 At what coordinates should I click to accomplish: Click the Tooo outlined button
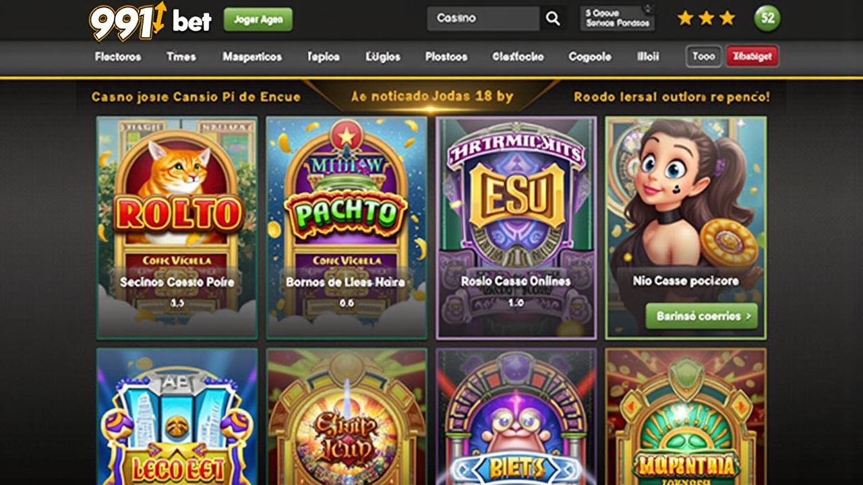[704, 57]
